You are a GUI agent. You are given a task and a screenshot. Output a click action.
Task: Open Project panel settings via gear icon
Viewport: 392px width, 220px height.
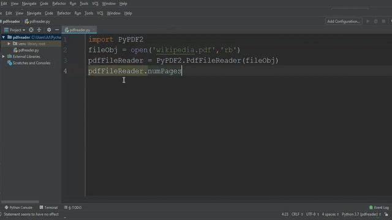49,30
